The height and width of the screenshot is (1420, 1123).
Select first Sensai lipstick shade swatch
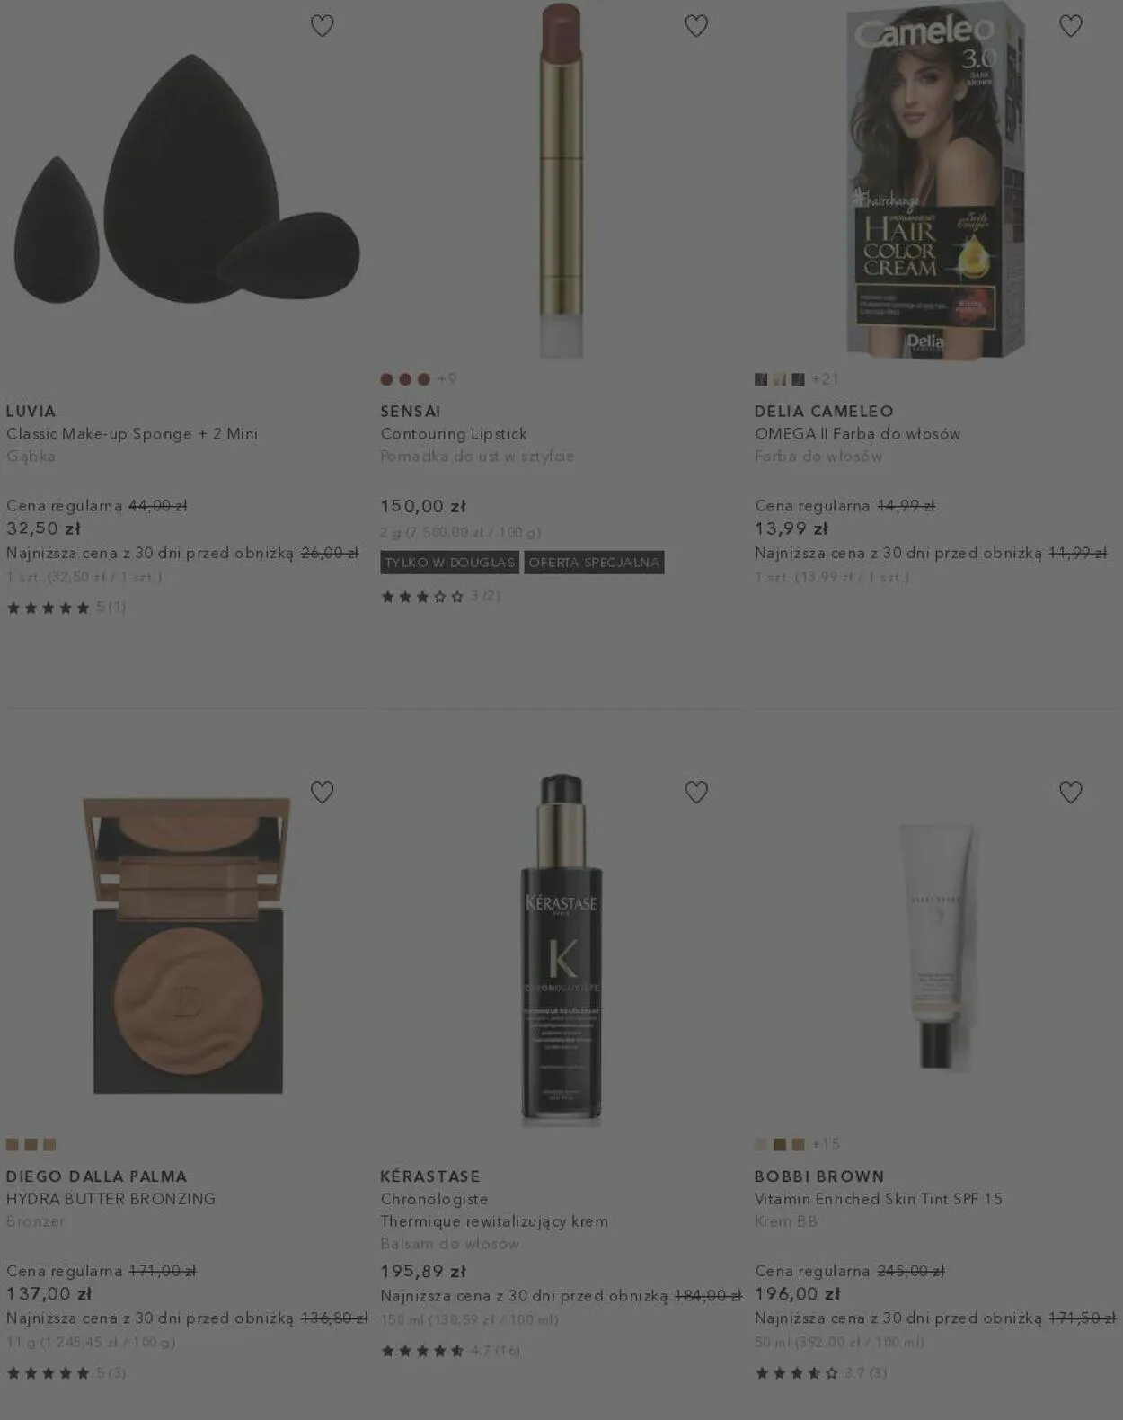(x=386, y=379)
